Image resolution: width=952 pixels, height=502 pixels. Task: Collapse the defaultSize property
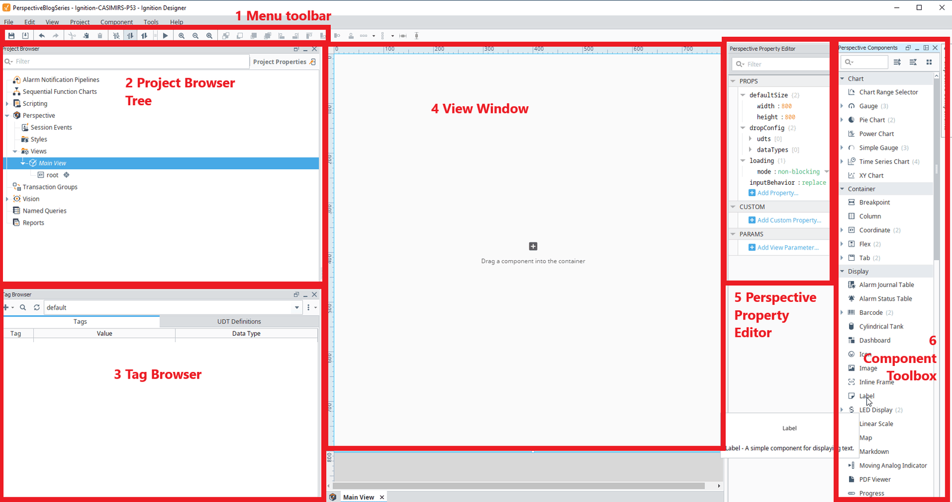(743, 95)
